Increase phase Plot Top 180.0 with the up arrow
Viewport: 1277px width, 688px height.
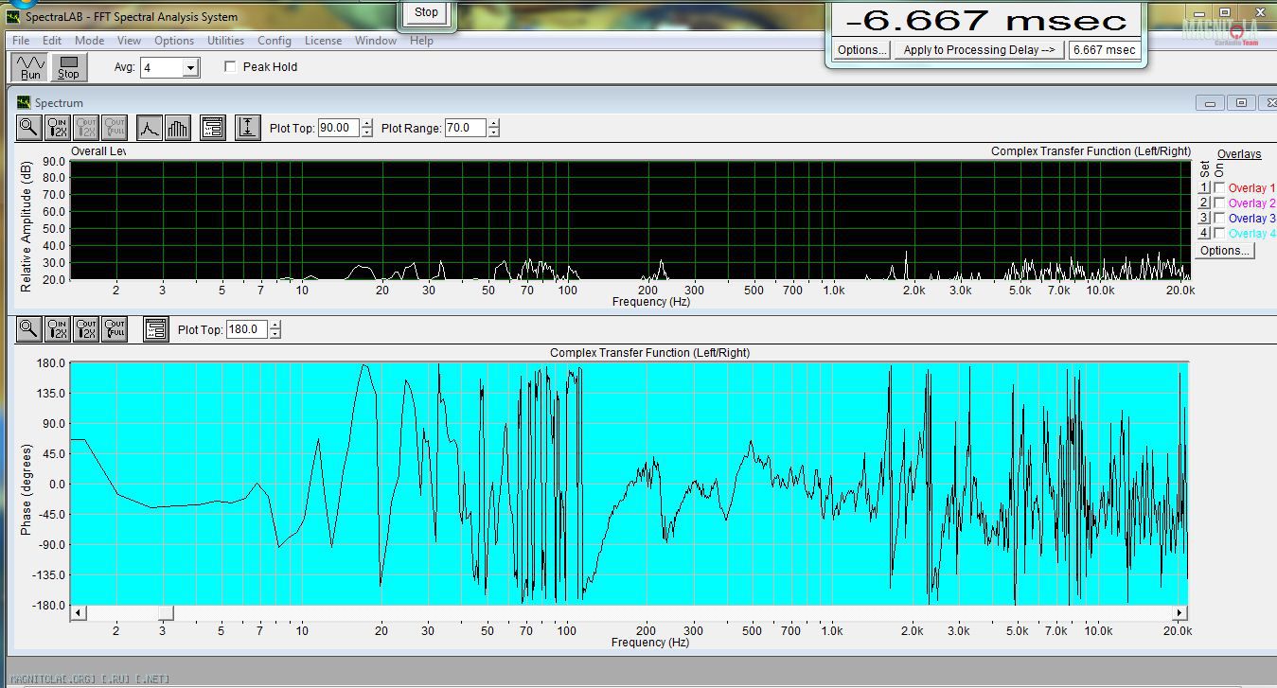click(275, 326)
